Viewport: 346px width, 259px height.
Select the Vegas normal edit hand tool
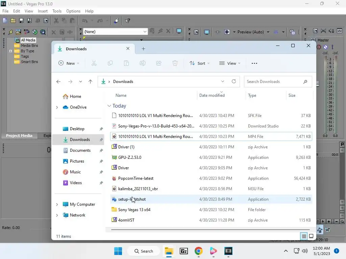coord(116,21)
